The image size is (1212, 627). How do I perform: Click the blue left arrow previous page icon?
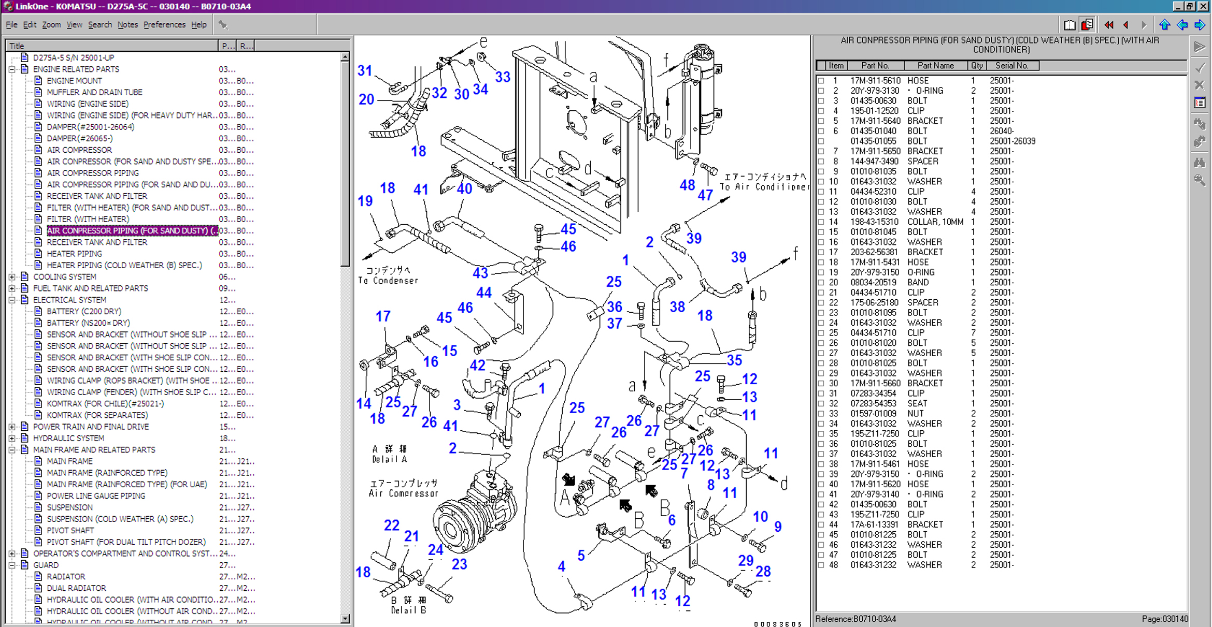[x=1182, y=25]
